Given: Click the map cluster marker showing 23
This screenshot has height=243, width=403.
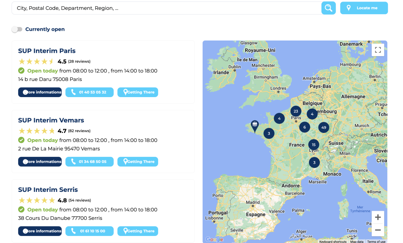Looking at the screenshot, I should 296,111.
